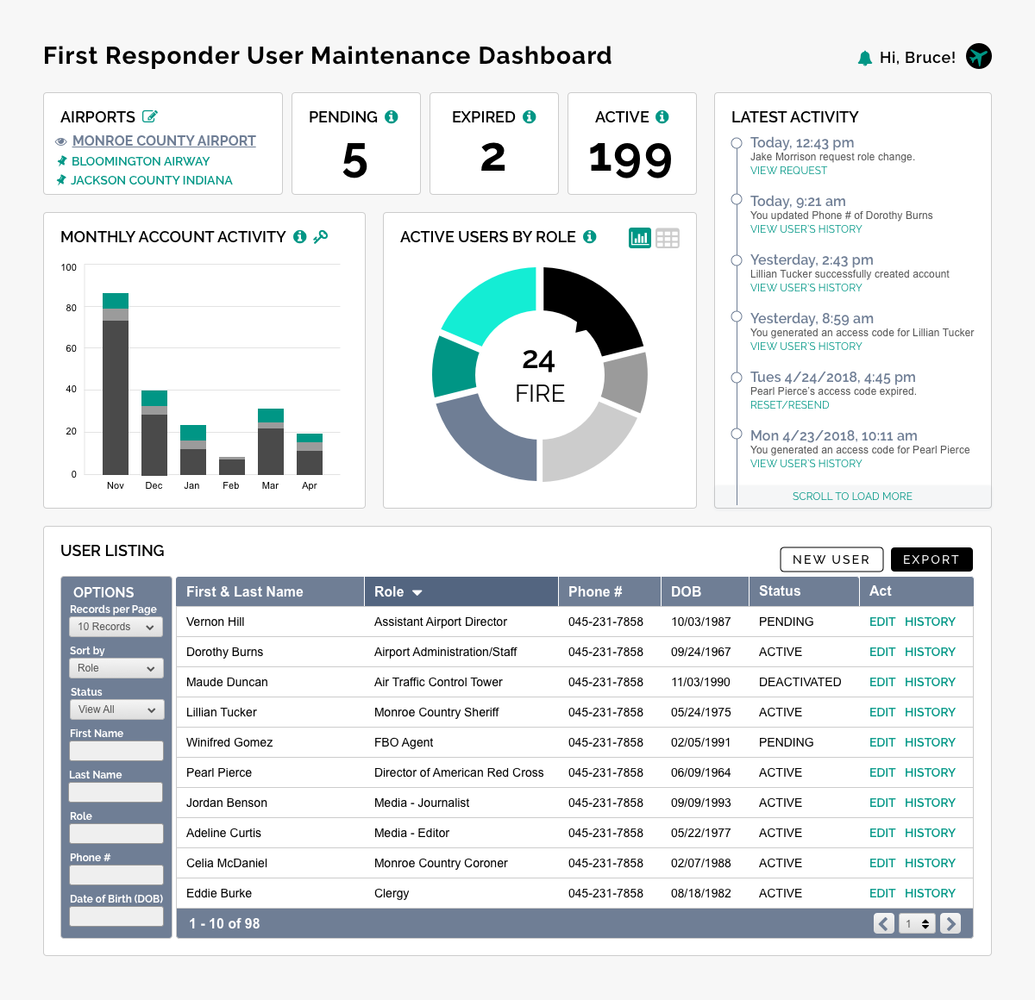The height and width of the screenshot is (1000, 1035).
Task: Show info for Expired count
Action: point(530,116)
